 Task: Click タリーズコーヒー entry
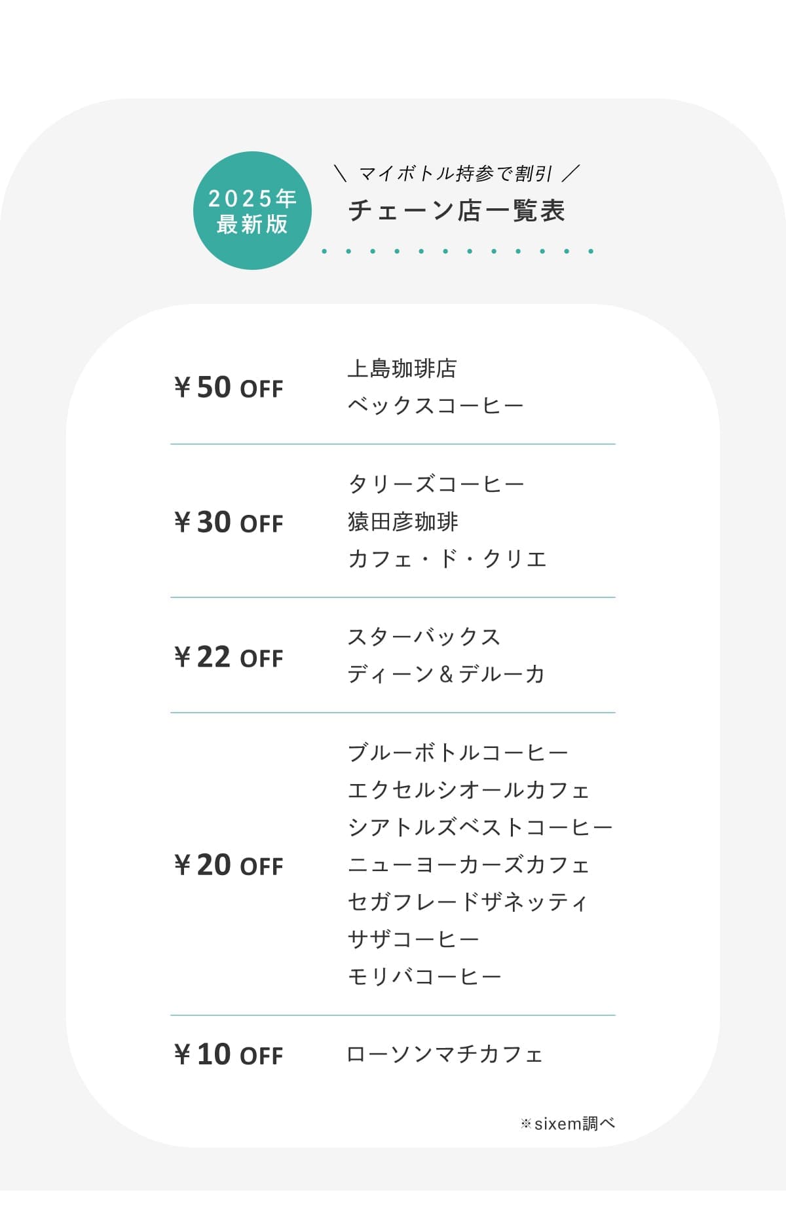coord(436,484)
